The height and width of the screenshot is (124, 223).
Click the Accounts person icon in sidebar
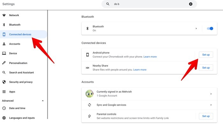4,44
